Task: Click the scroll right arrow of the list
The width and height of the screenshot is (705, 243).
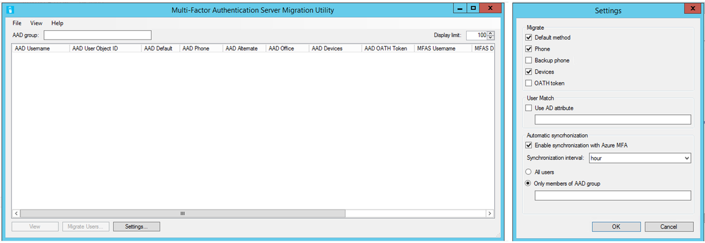Action: (490, 213)
